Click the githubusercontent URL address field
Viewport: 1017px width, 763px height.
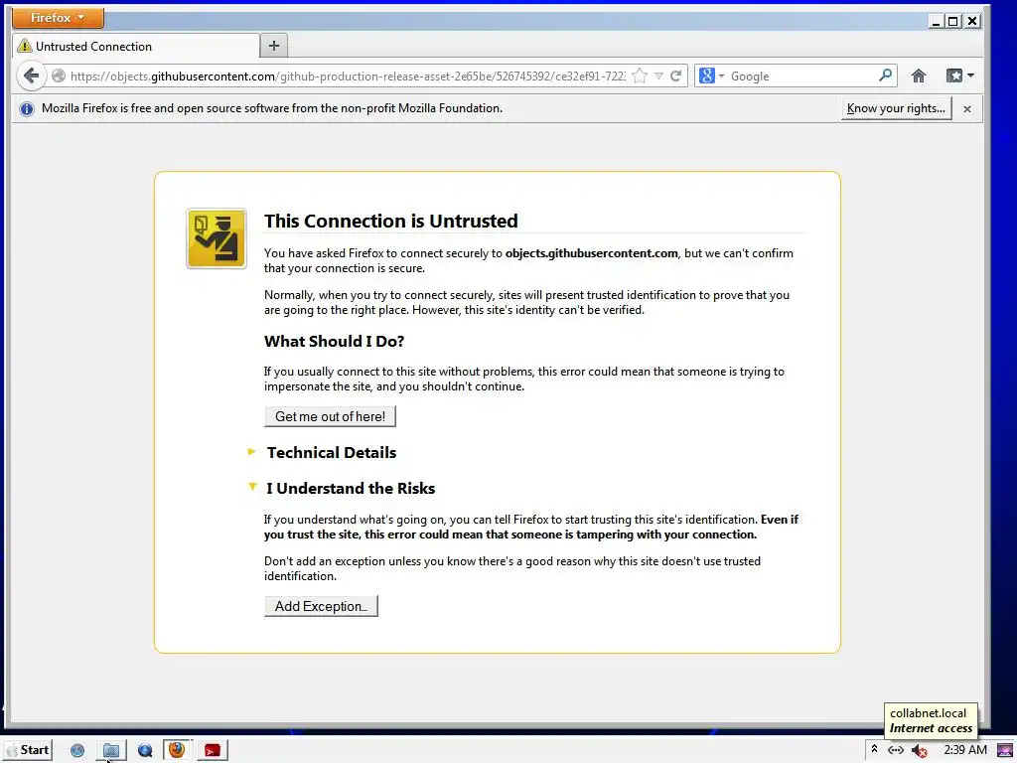coord(348,76)
